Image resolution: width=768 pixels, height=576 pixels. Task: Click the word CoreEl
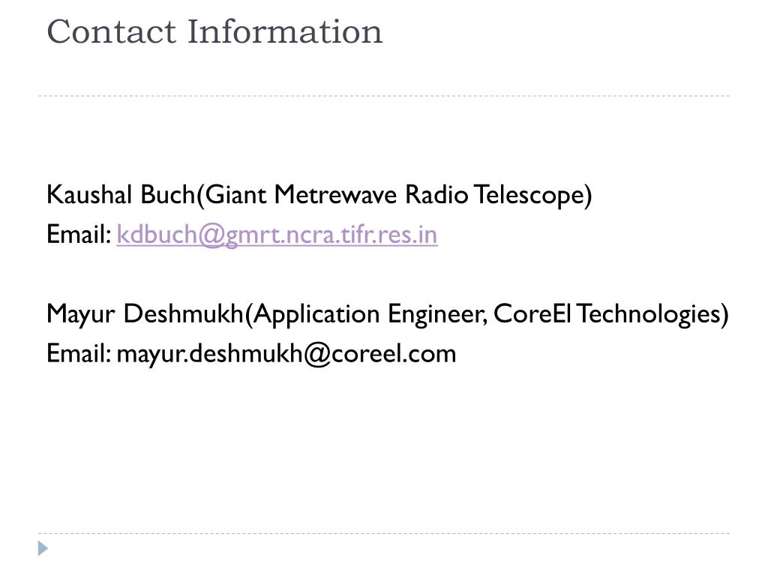click(x=532, y=313)
